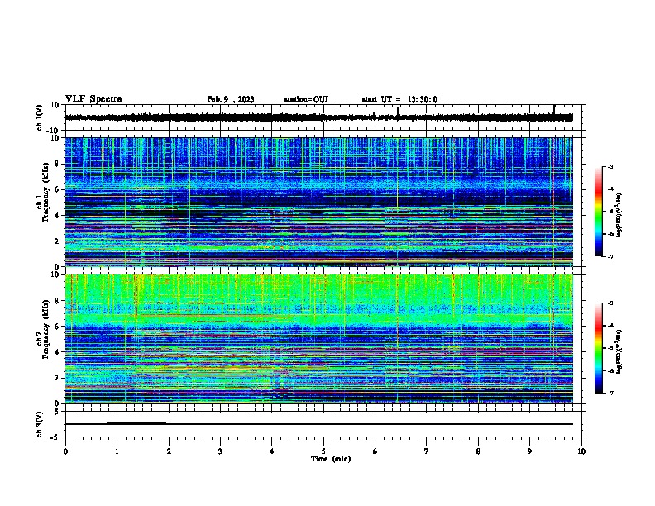Image resolution: width=655 pixels, height=506 pixels.
Task: Click the ch.1 waveform trace panel
Action: click(323, 117)
